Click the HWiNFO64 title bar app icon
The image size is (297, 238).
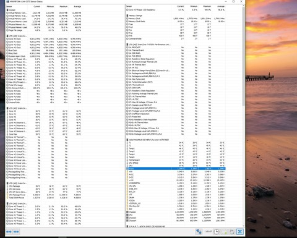7,1
